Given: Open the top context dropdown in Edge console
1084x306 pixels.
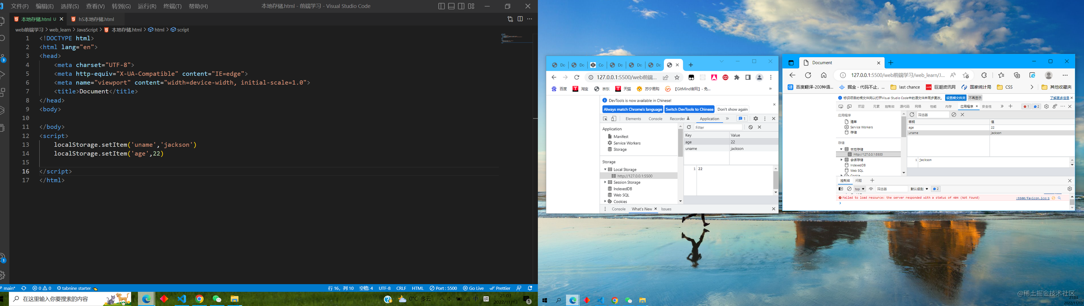Looking at the screenshot, I should tap(859, 189).
